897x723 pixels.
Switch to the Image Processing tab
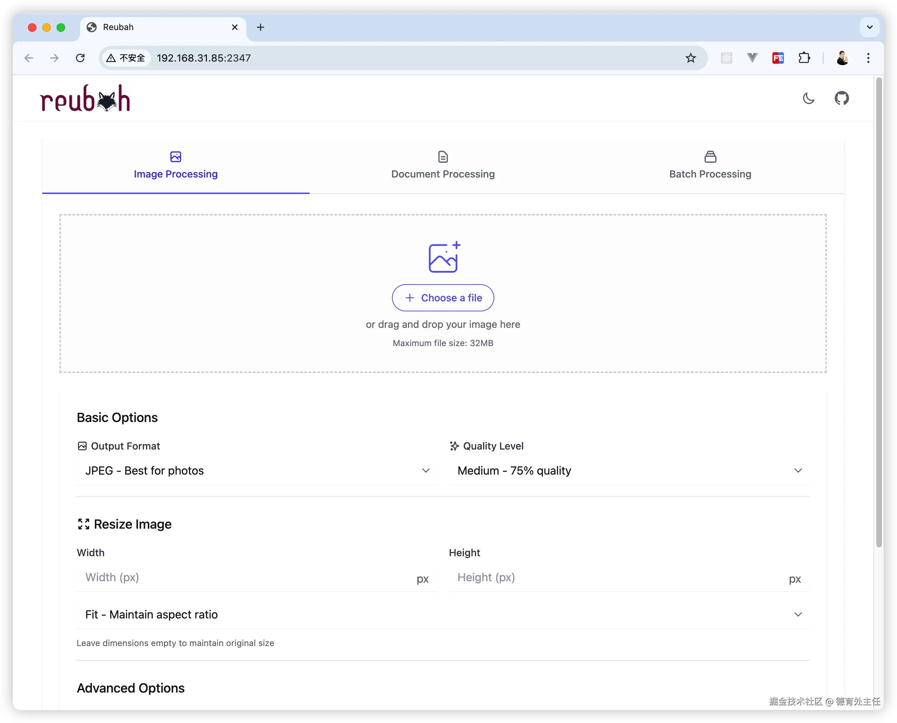click(x=176, y=166)
